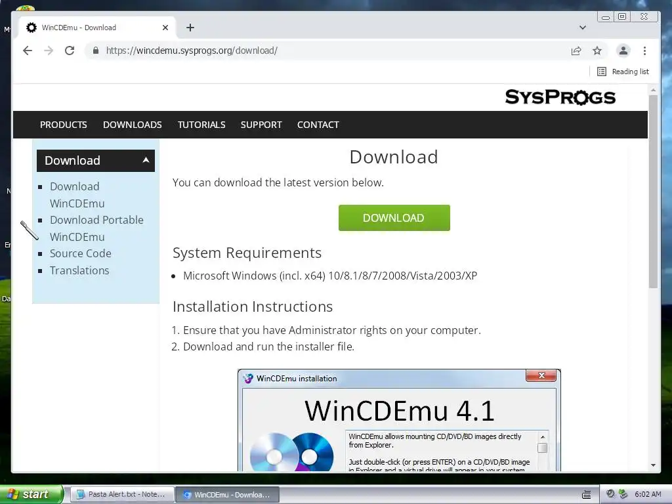Screen dimensions: 672x504
Task: Open the Translations sidebar link
Action: pyautogui.click(x=79, y=270)
